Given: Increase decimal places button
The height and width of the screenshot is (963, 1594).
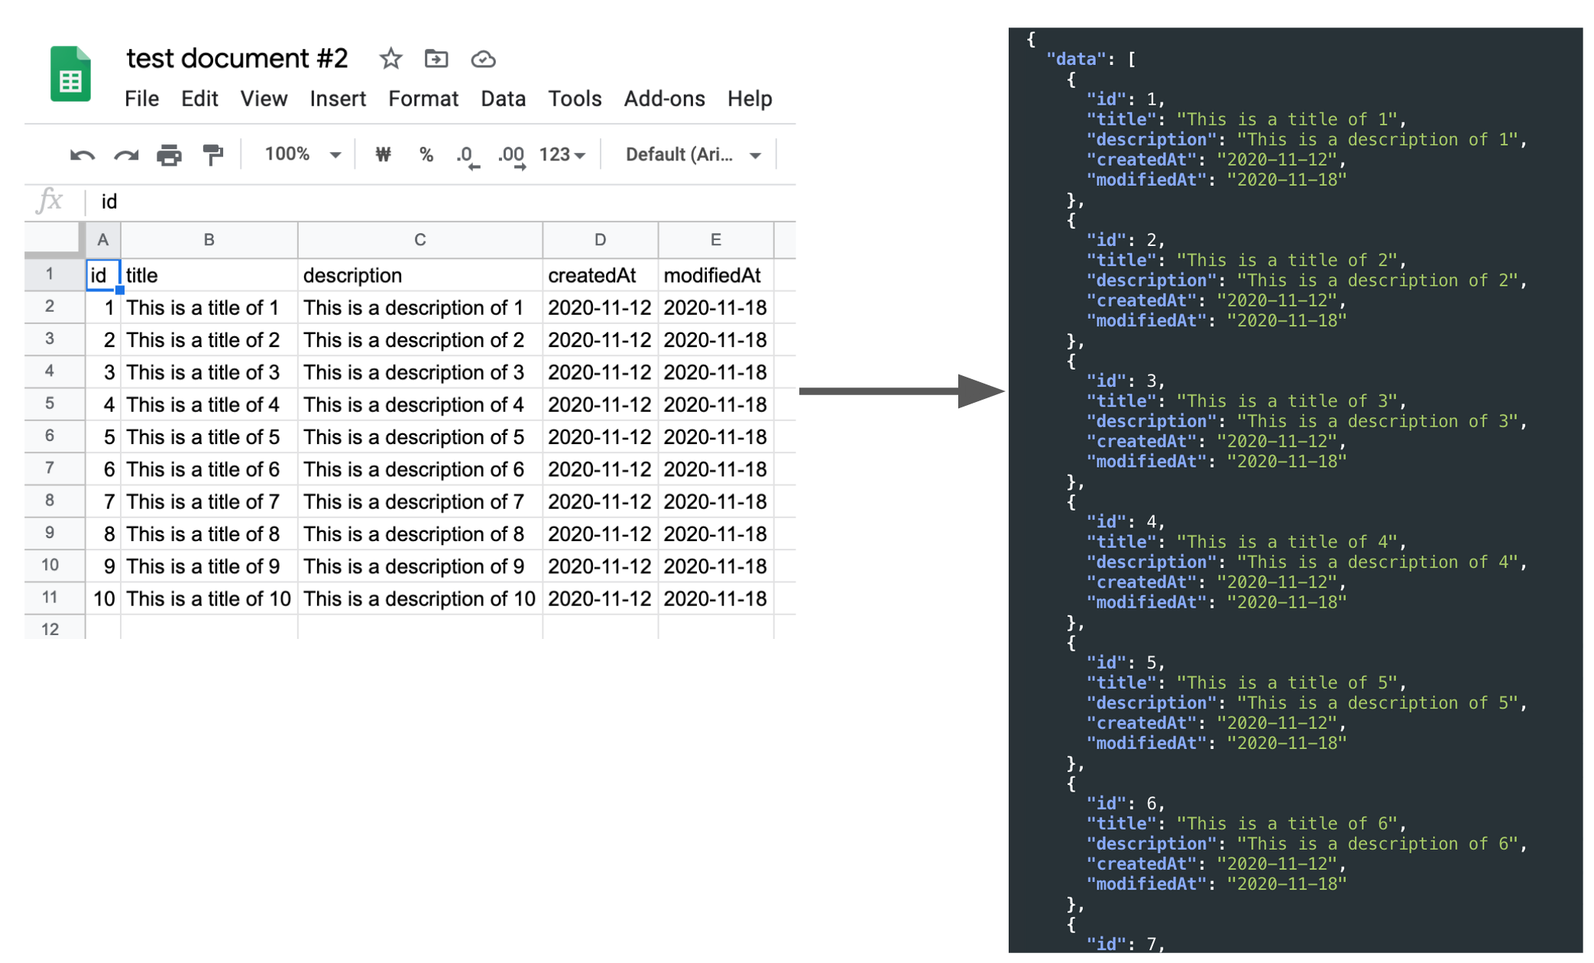Looking at the screenshot, I should click(511, 155).
